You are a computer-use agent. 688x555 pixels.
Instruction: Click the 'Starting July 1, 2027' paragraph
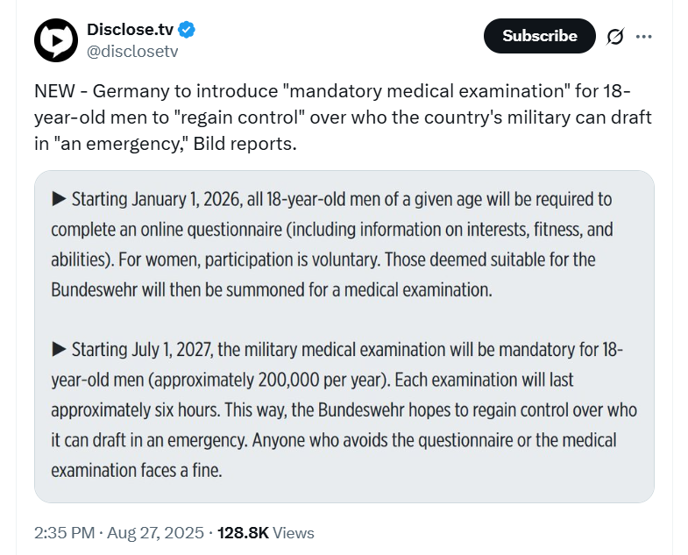[344, 409]
